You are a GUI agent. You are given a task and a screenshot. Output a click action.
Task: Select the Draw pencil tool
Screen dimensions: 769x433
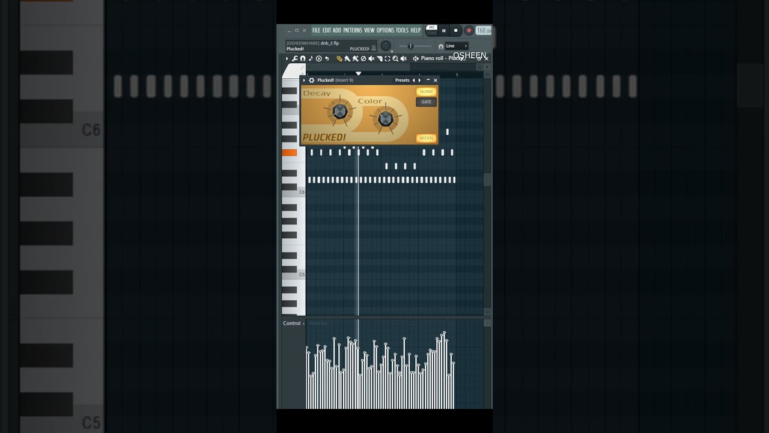tap(339, 58)
